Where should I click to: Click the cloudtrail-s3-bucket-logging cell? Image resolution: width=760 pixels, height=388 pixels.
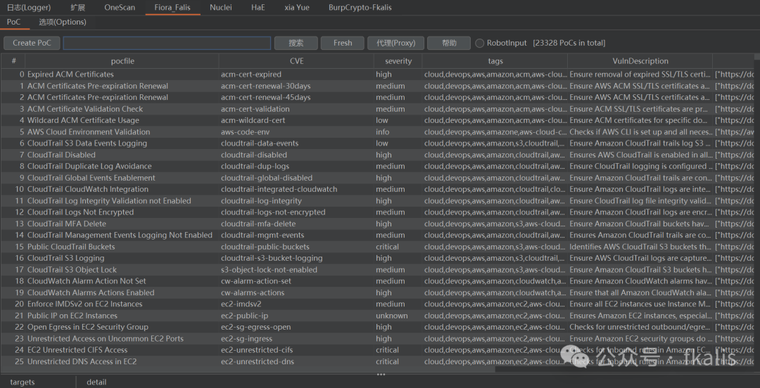[296, 258]
